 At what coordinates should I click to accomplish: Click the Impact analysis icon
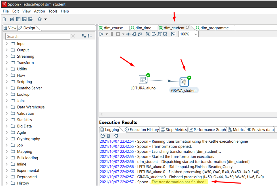coord(154,34)
